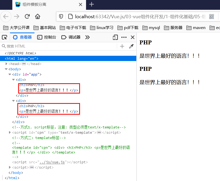This screenshot has height=181, width=220.
Task: Toggle responsive design mode icon
Action: [x=115, y=37]
